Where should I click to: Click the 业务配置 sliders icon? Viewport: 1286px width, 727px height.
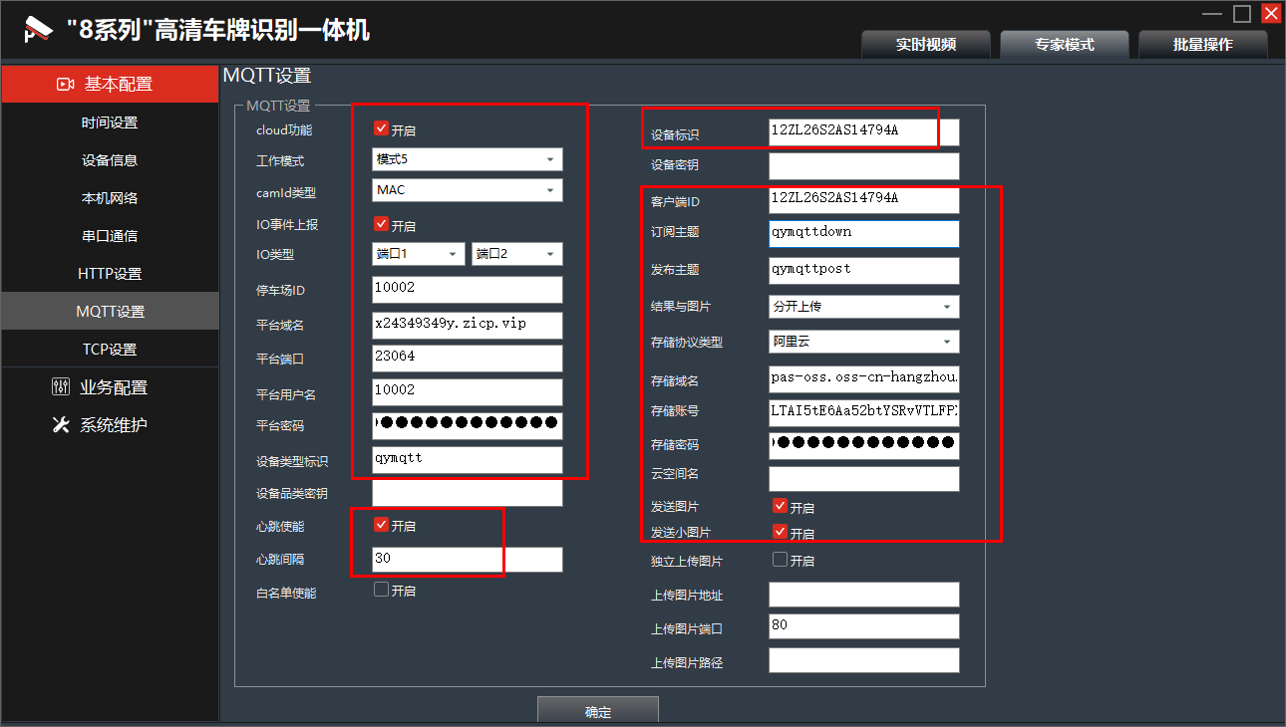[61, 386]
